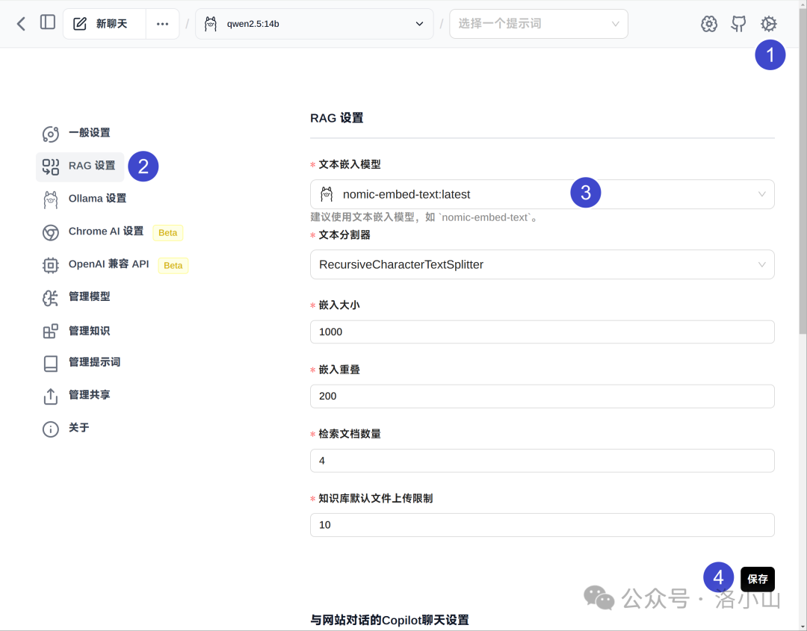This screenshot has height=631, width=807.
Task: Click the 文本分割器 field label
Action: point(344,235)
